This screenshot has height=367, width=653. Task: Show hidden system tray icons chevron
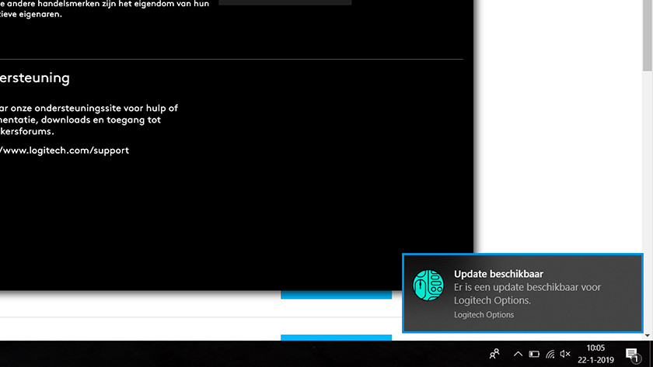(x=518, y=354)
